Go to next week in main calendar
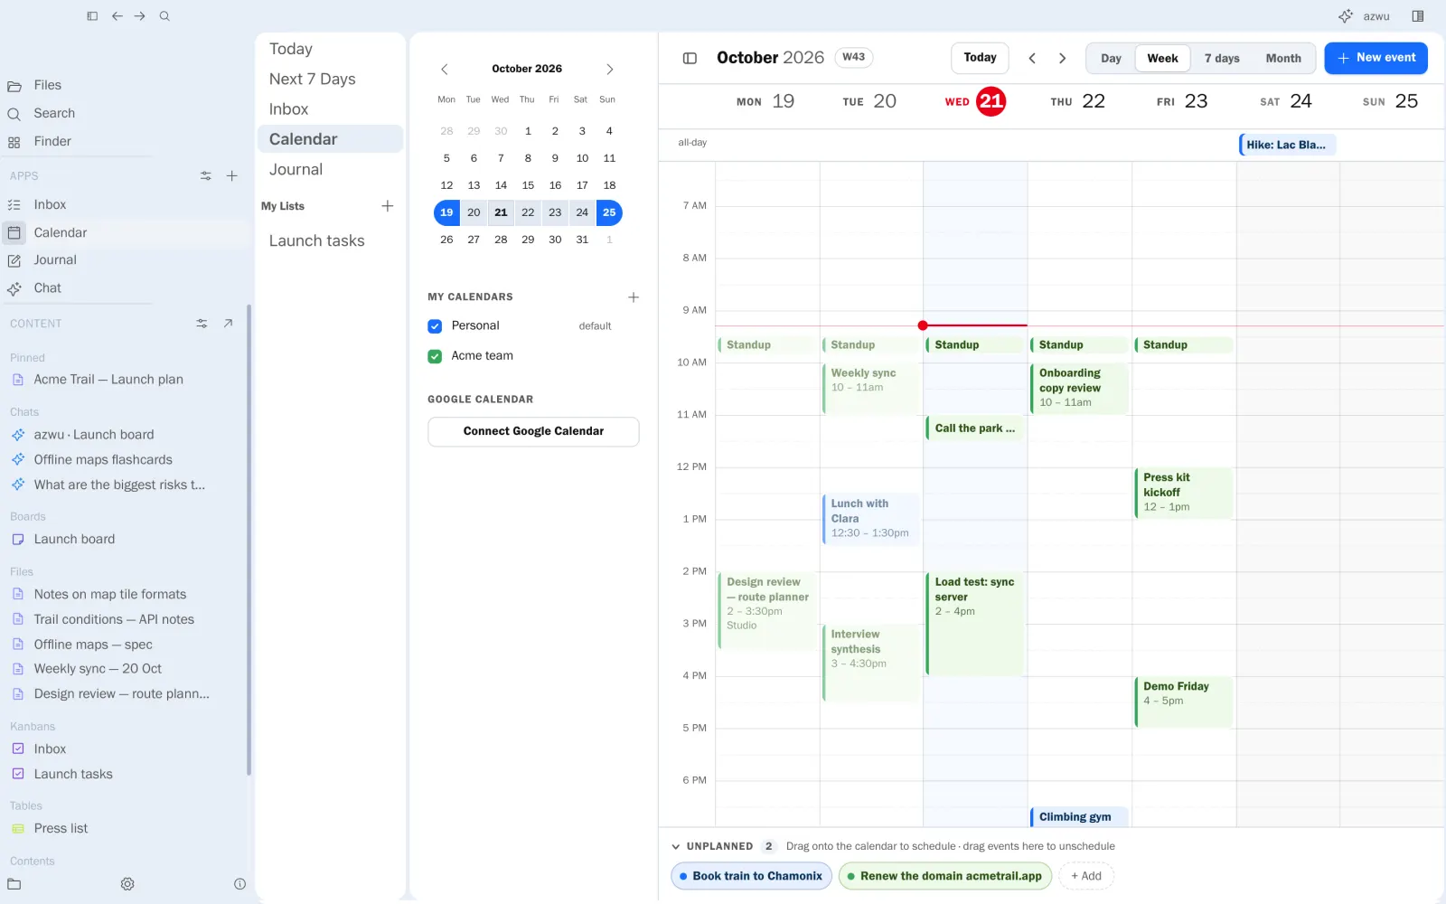 tap(1063, 58)
